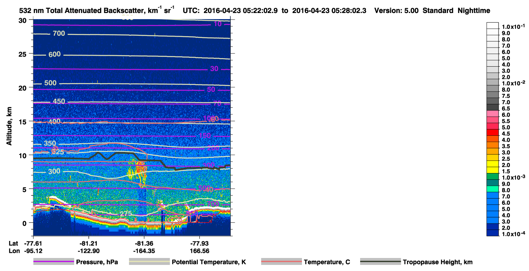The width and height of the screenshot is (529, 271).
Task: Click the 25 km altitude tick label
Action: (x=23, y=54)
